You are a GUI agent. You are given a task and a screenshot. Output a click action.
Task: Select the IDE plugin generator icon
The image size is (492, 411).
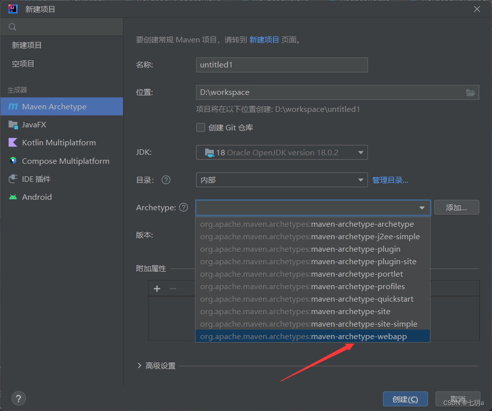[13, 179]
